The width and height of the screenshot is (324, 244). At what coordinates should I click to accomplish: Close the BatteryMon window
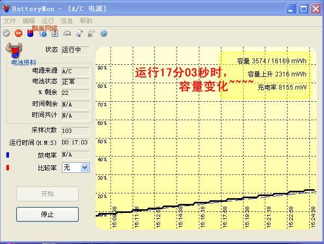pyautogui.click(x=316, y=9)
